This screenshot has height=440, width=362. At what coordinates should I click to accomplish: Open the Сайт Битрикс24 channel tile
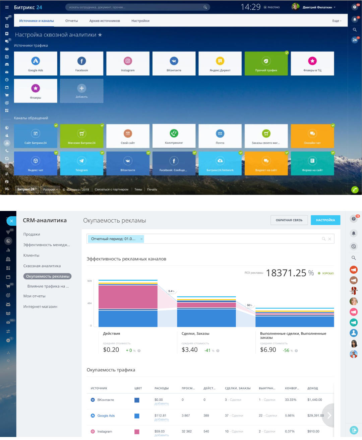(36, 136)
